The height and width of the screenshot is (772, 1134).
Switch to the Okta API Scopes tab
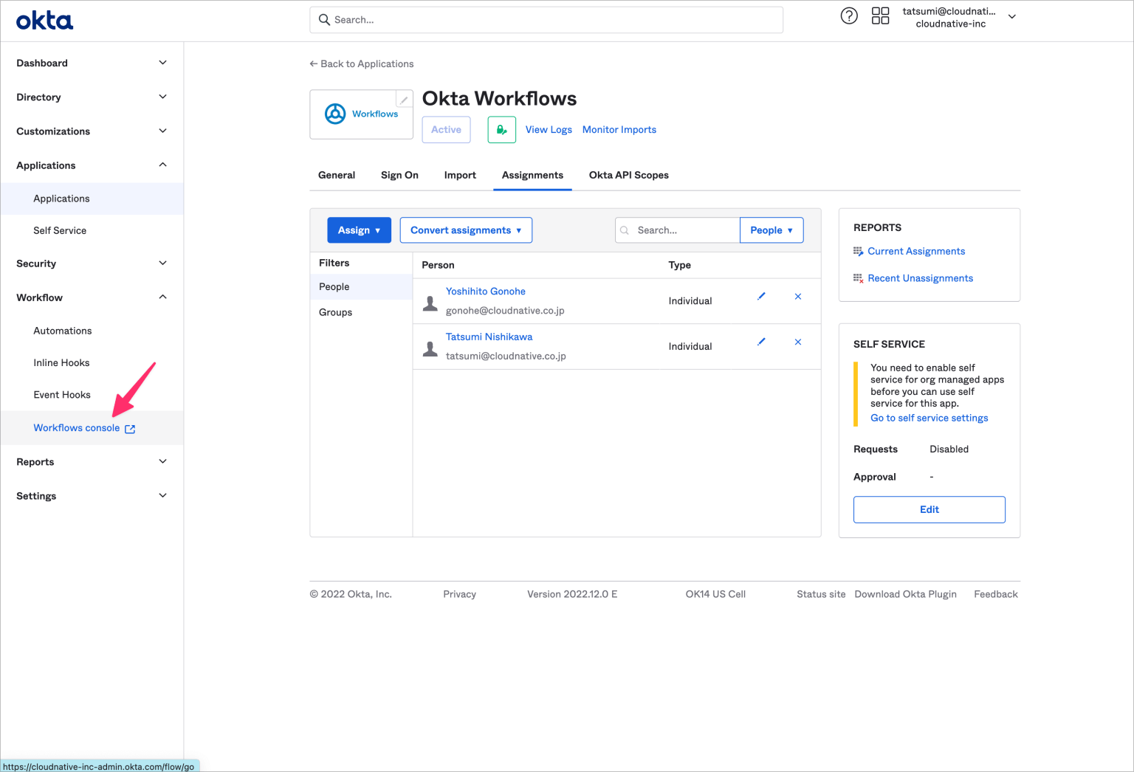(x=628, y=175)
